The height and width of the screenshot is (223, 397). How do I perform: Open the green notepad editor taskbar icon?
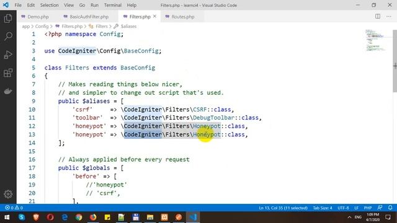(x=122, y=217)
